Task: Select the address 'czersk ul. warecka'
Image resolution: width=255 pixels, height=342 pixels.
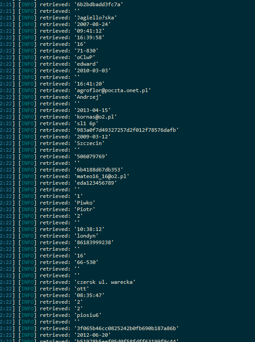Action: [x=105, y=282]
